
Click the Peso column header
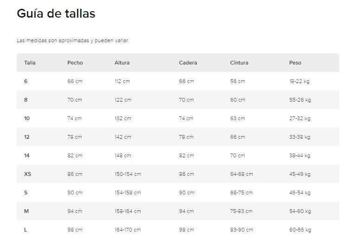click(x=295, y=63)
